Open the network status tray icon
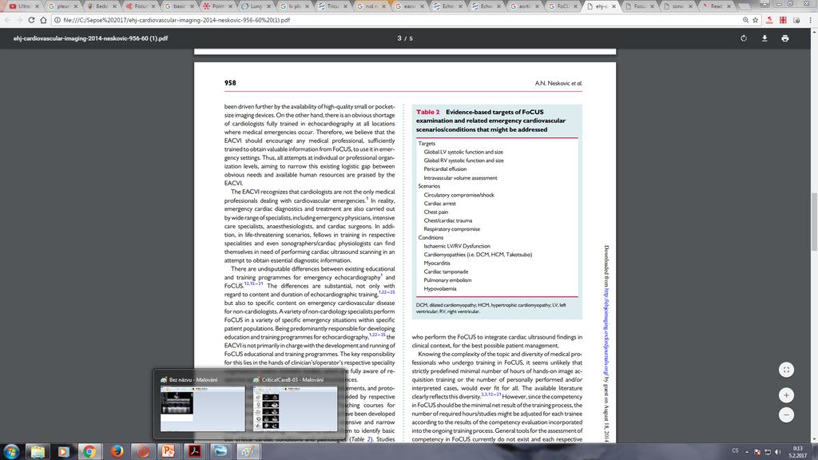 tap(768, 452)
